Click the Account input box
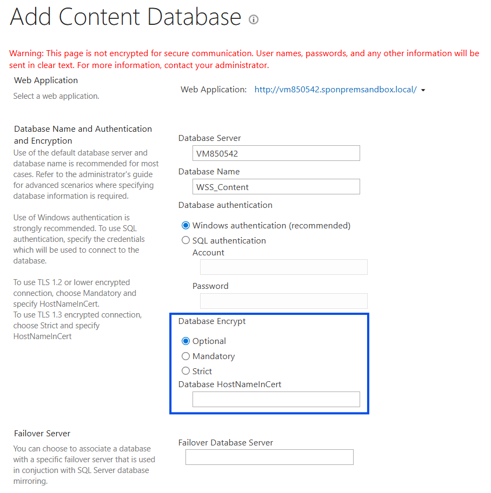This screenshot has width=491, height=493. point(283,267)
